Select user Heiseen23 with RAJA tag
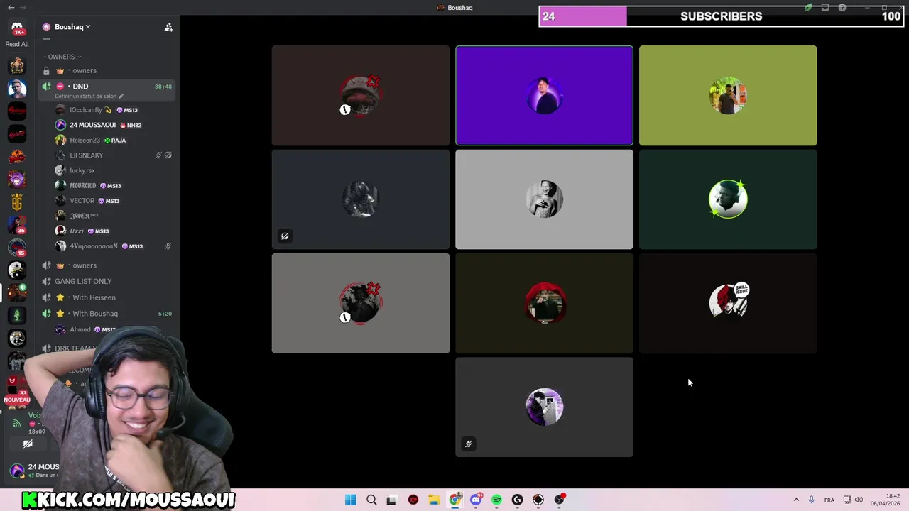The image size is (909, 511). tap(85, 141)
